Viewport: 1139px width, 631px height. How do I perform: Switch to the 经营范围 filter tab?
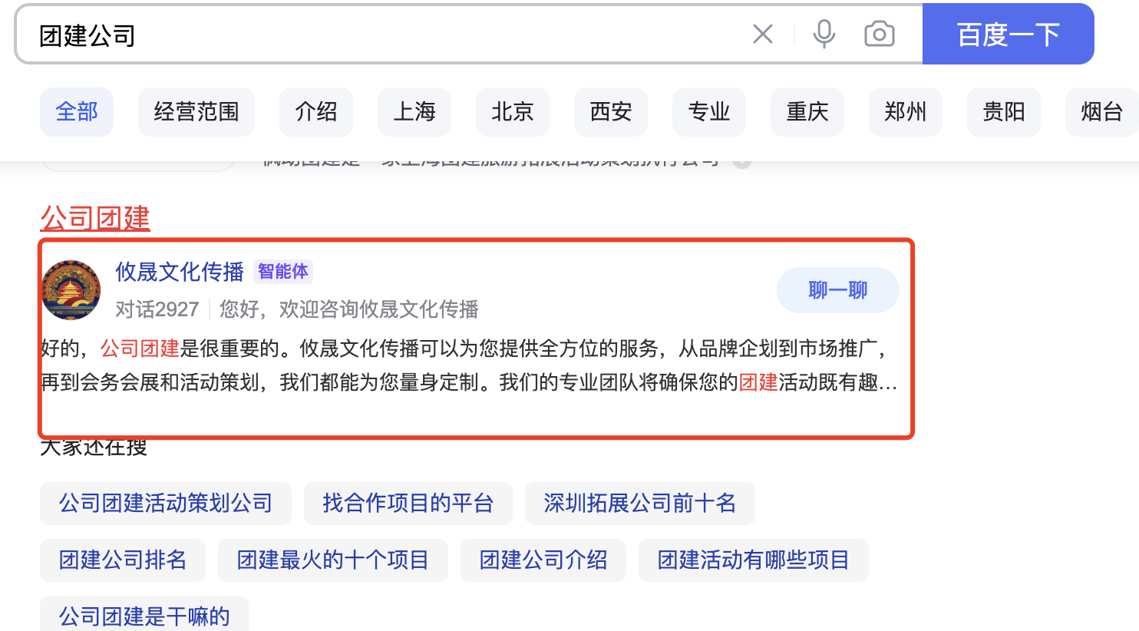(196, 112)
